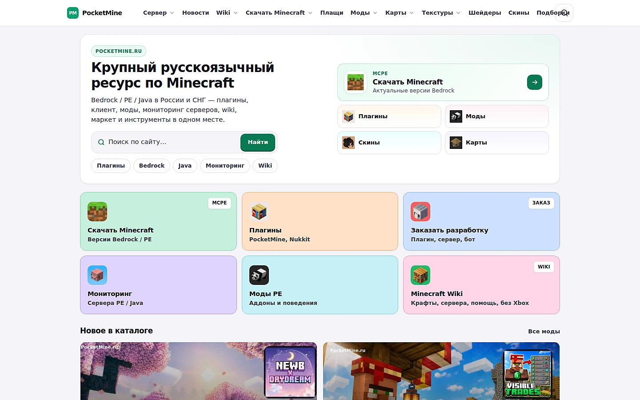Open the hero Моды card
This screenshot has width=640, height=400.
497,116
